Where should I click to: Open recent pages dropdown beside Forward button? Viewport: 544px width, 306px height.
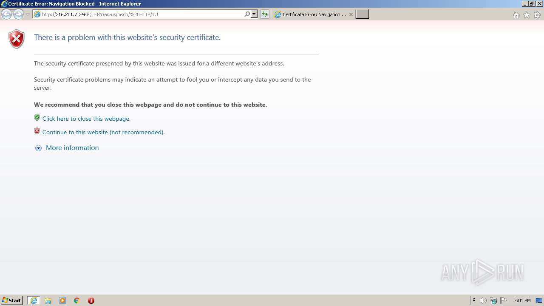[x=28, y=14]
